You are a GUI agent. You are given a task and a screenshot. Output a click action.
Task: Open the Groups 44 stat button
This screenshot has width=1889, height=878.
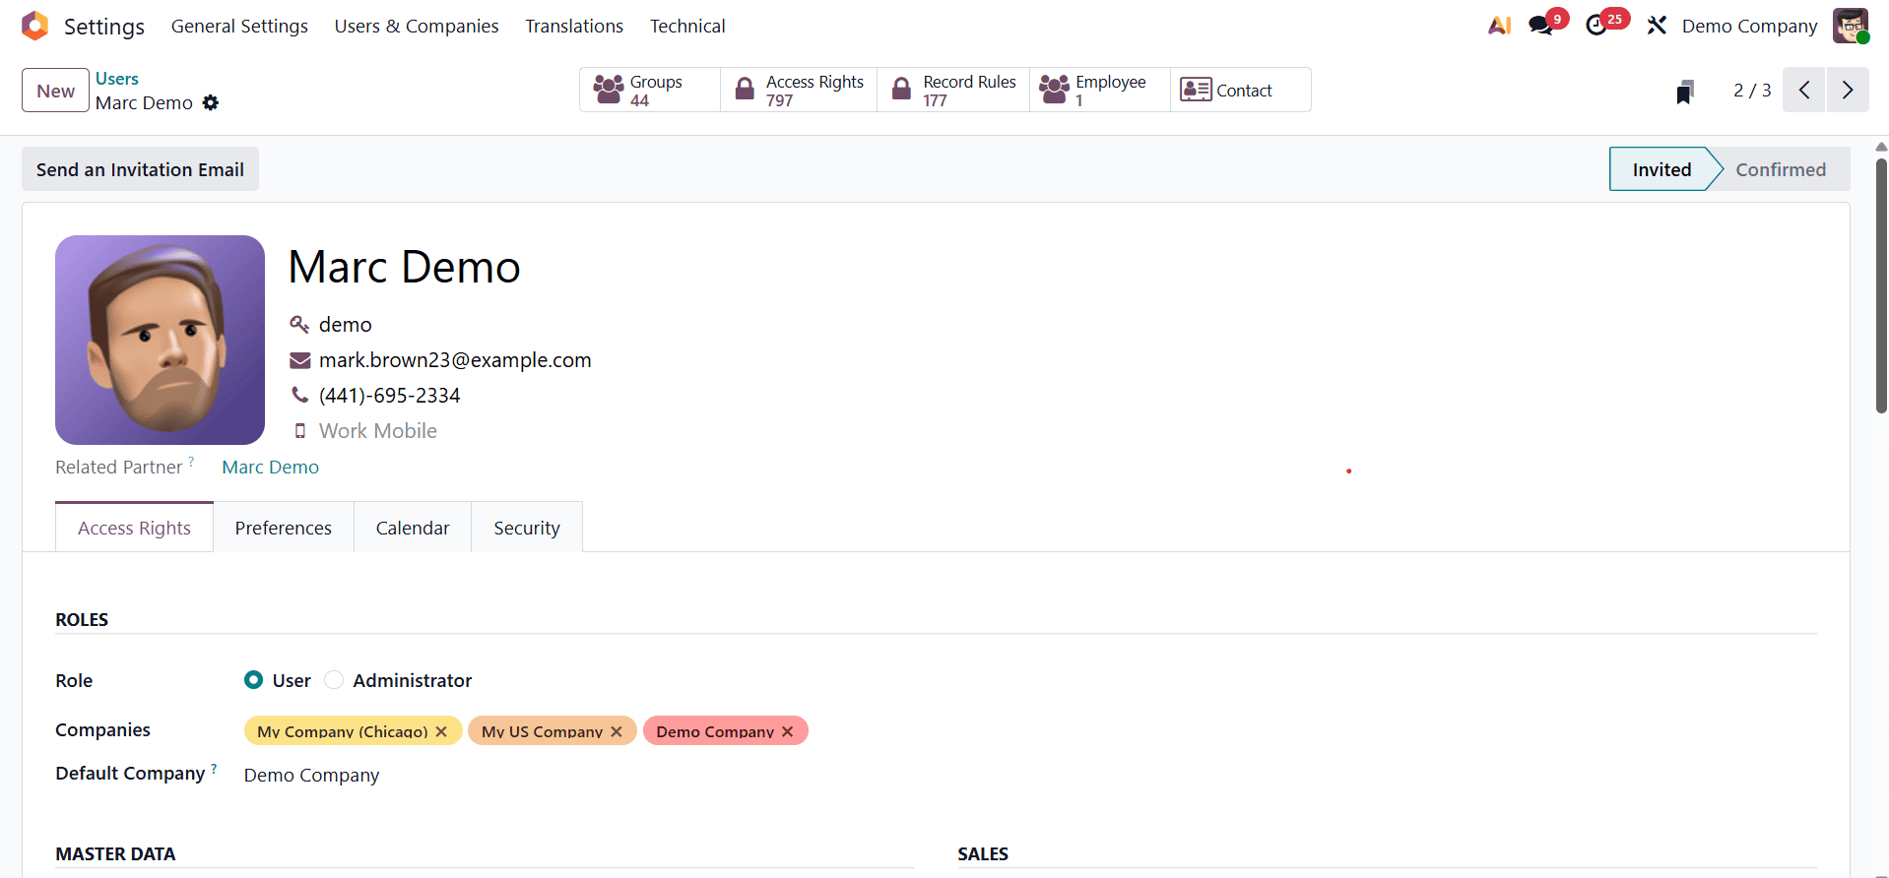(650, 90)
